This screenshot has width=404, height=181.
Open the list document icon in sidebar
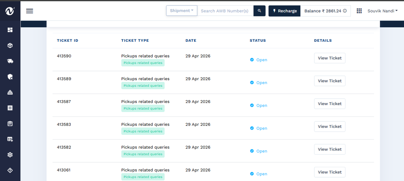pyautogui.click(x=10, y=108)
